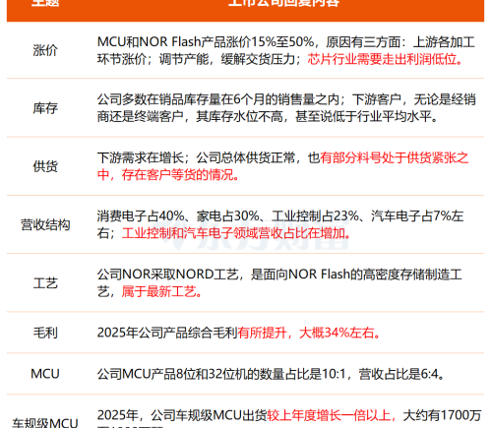Click text 下游需求在增长

tap(141, 157)
